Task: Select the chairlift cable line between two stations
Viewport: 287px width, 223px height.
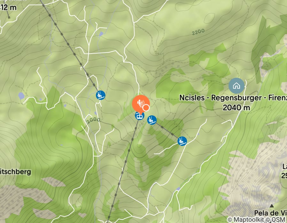Action: [167, 131]
